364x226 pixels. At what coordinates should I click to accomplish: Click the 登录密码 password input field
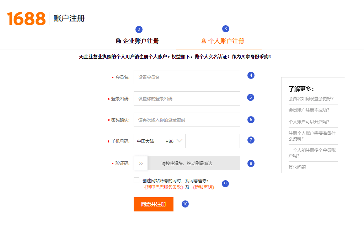point(187,98)
